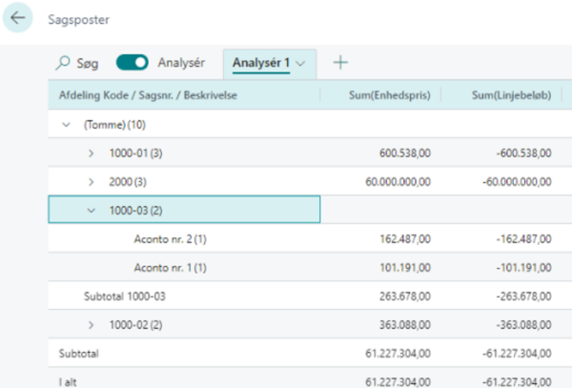This screenshot has height=388, width=572.
Task: Expand the 2000 (3) row
Action: [91, 181]
